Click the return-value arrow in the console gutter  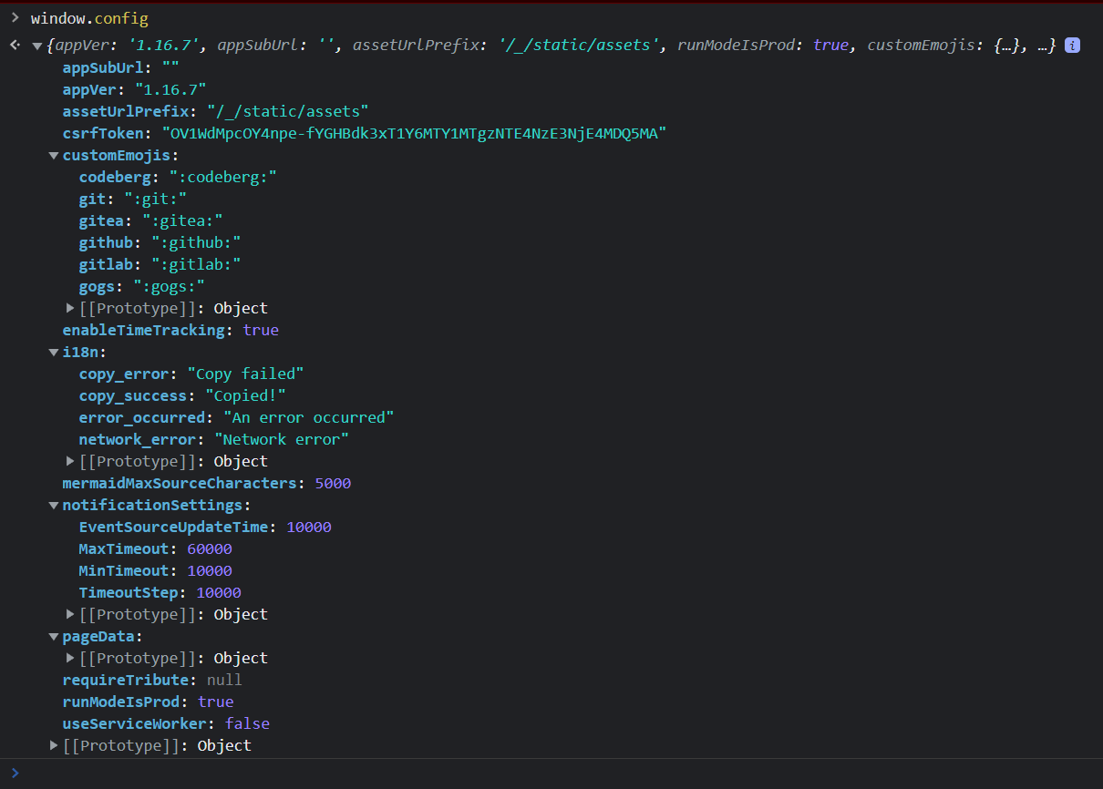pos(14,43)
